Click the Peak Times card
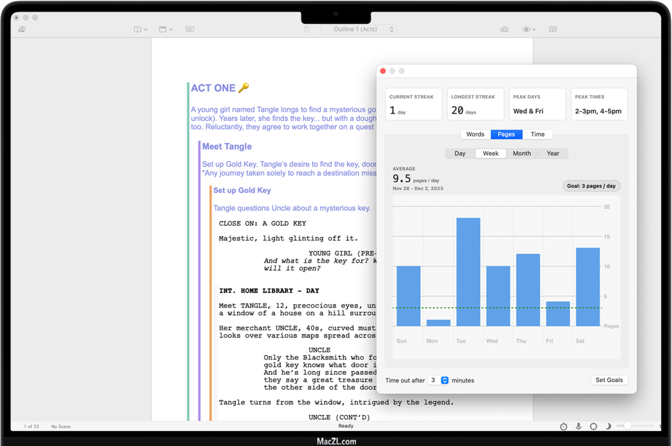This screenshot has height=446, width=672. pos(599,104)
